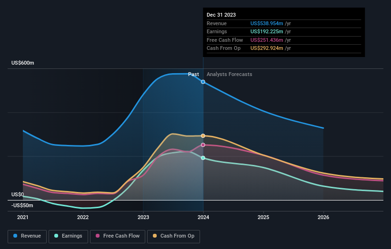Click the 2023 x-axis label
Image resolution: width=391 pixels, height=249 pixels.
click(143, 218)
